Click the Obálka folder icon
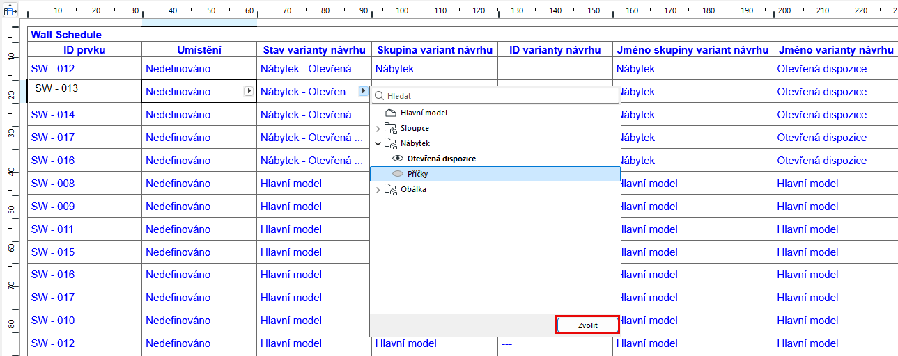Viewport: 898px width, 356px height. 390,189
